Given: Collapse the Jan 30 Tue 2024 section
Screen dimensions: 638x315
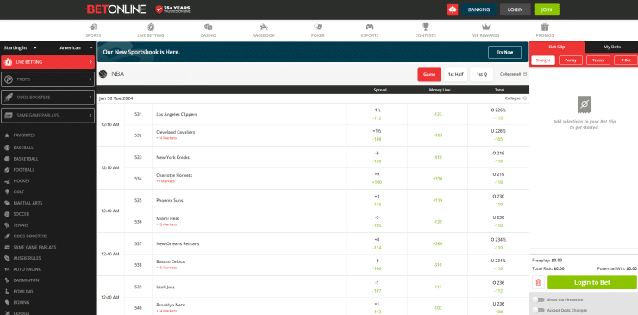Looking at the screenshot, I should coord(516,98).
